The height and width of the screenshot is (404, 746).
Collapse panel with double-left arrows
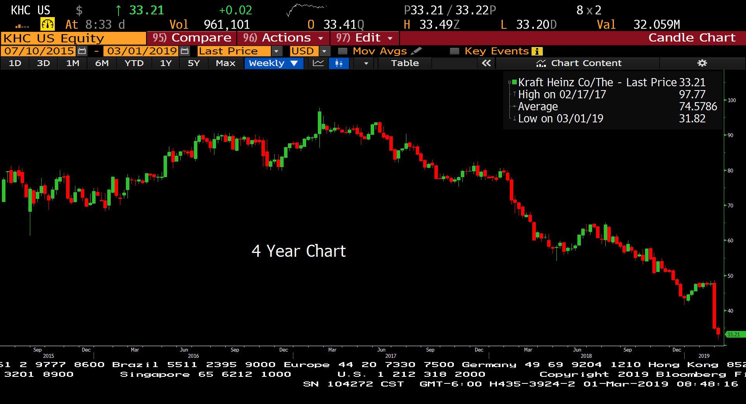pos(486,63)
